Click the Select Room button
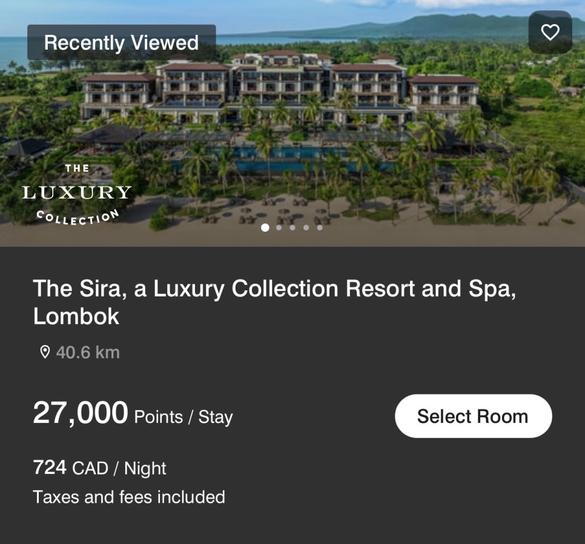The width and height of the screenshot is (585, 544). [x=473, y=416]
